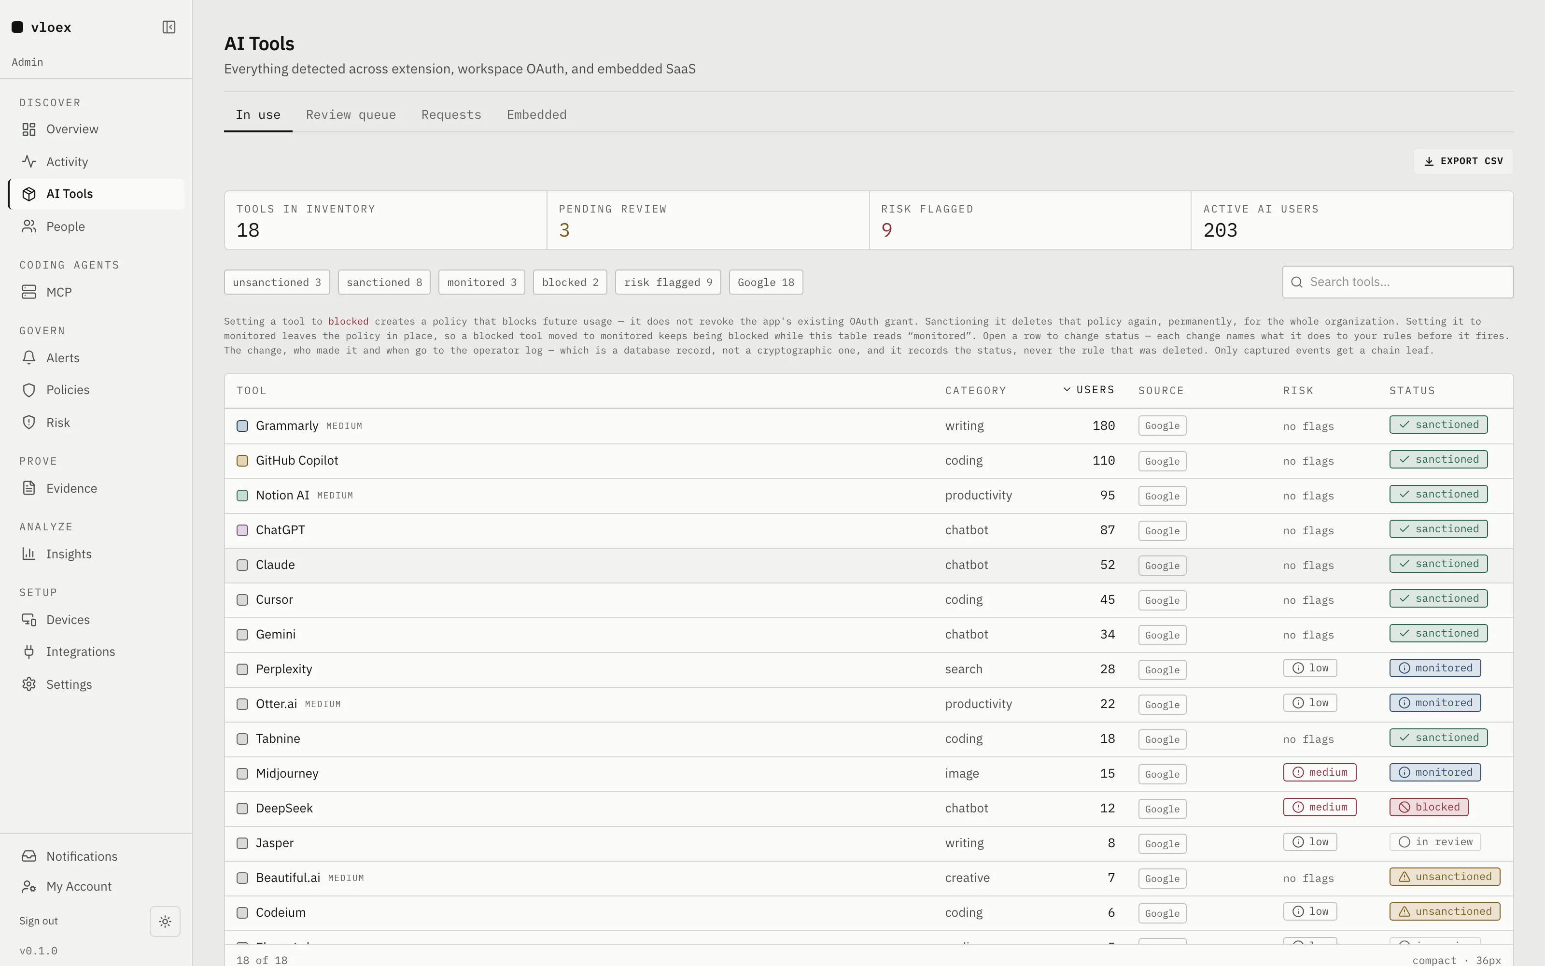This screenshot has height=966, width=1545.
Task: Click the Tool column header
Action: click(x=251, y=390)
